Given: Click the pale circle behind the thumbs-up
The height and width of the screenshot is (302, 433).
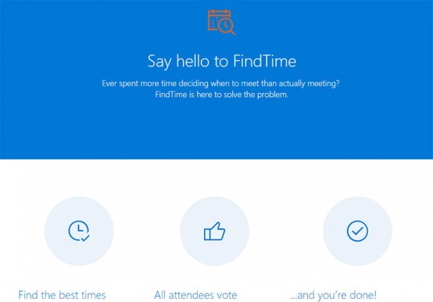Looking at the screenshot, I should (214, 231).
